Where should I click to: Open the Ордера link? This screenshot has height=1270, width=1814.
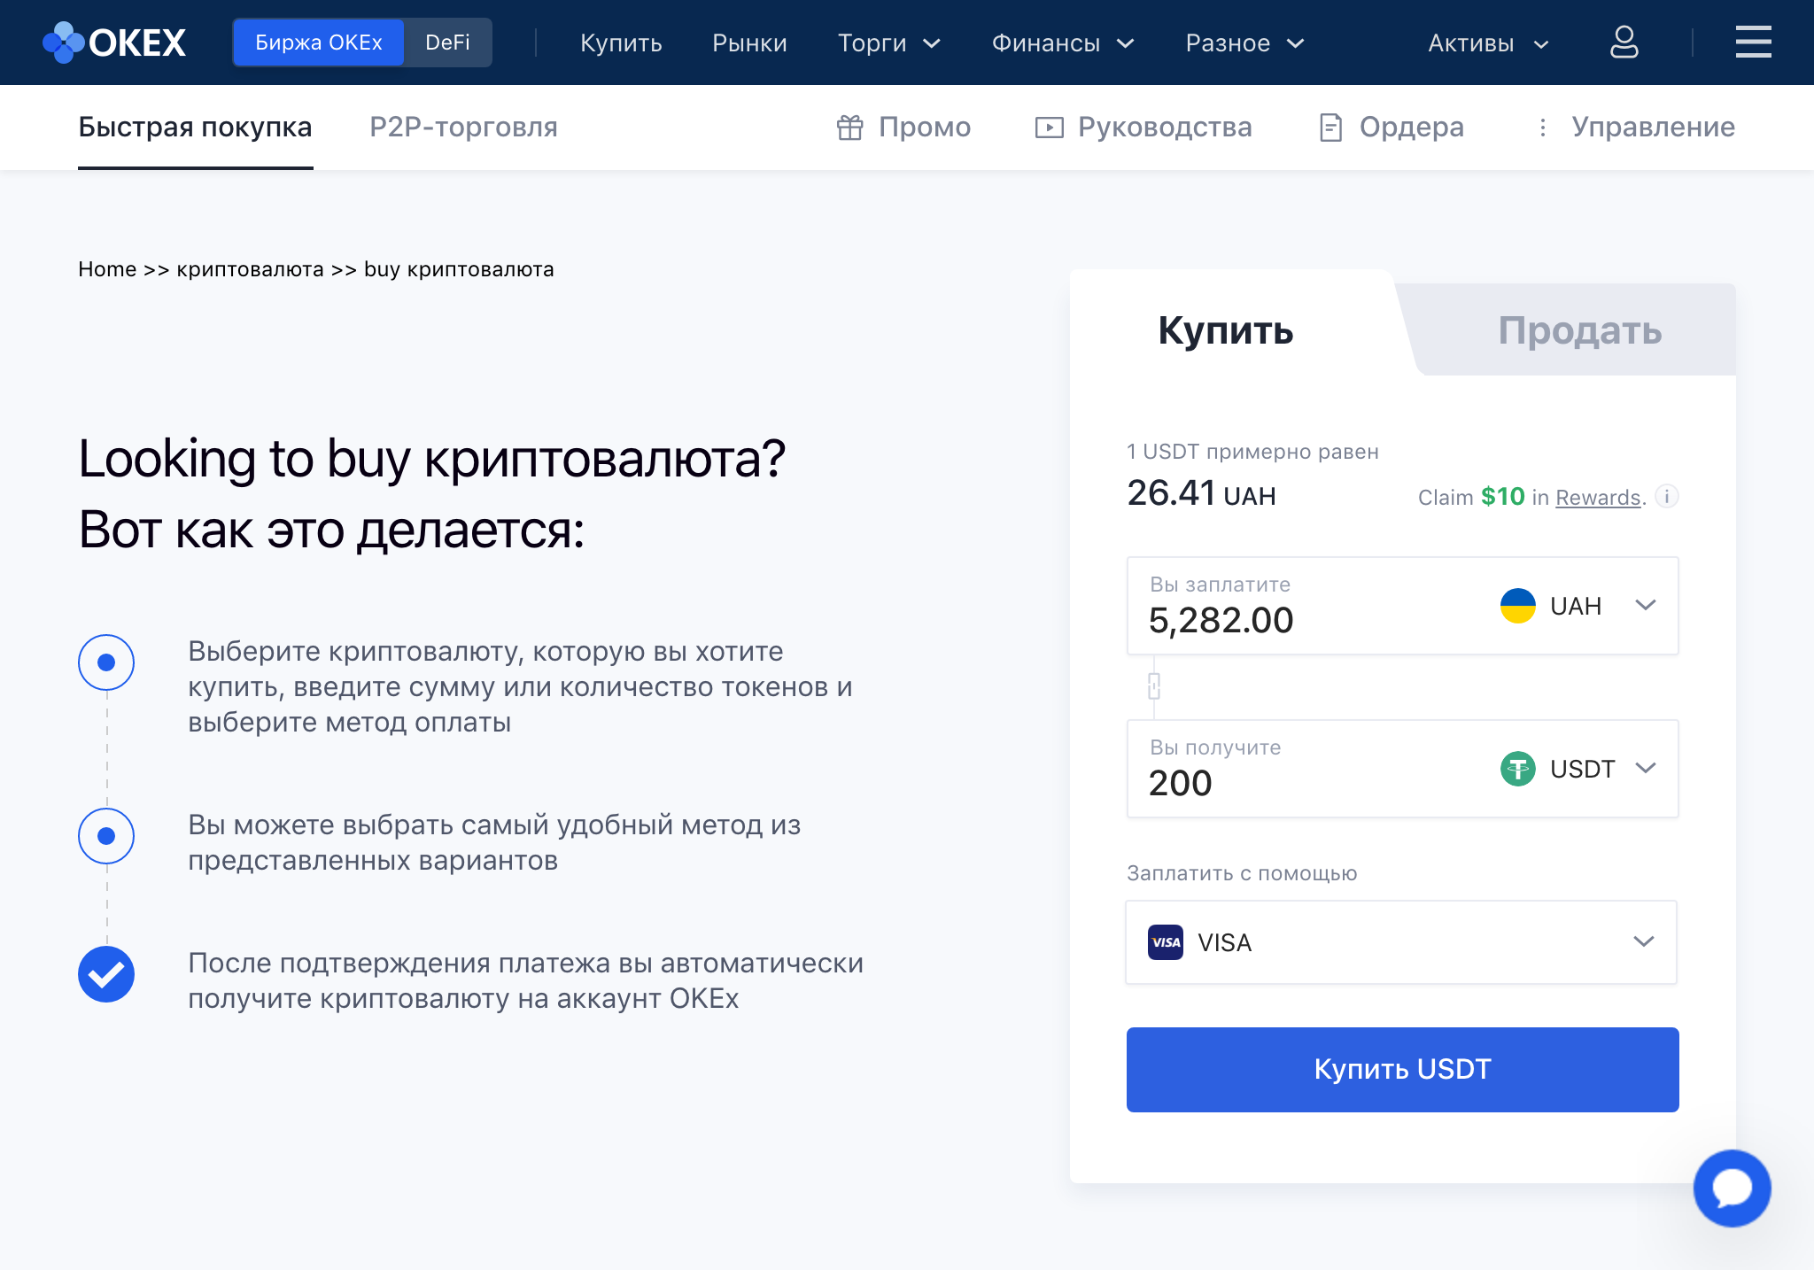(x=1412, y=128)
